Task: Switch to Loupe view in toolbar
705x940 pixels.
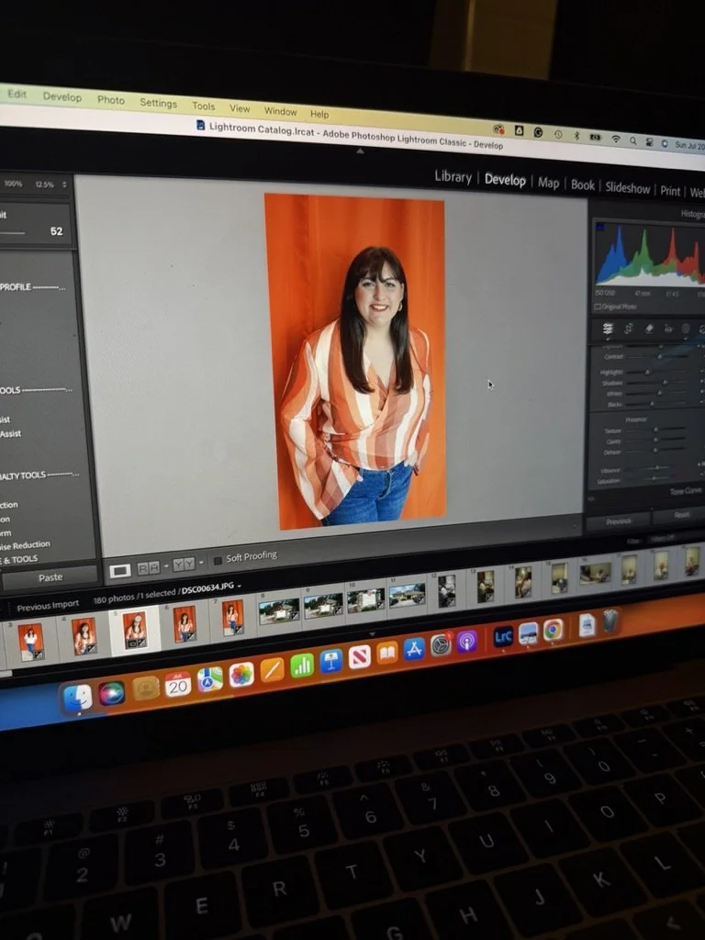Action: (x=120, y=570)
